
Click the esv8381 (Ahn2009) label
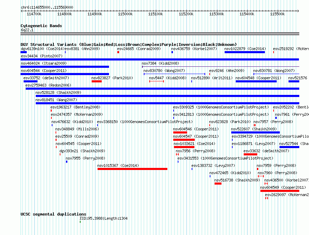[82, 49]
